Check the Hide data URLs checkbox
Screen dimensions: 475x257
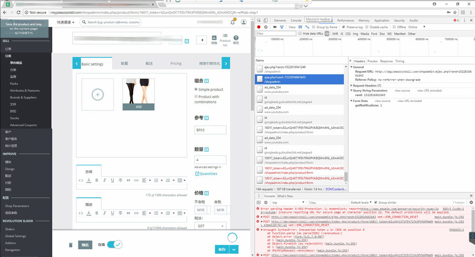click(300, 33)
